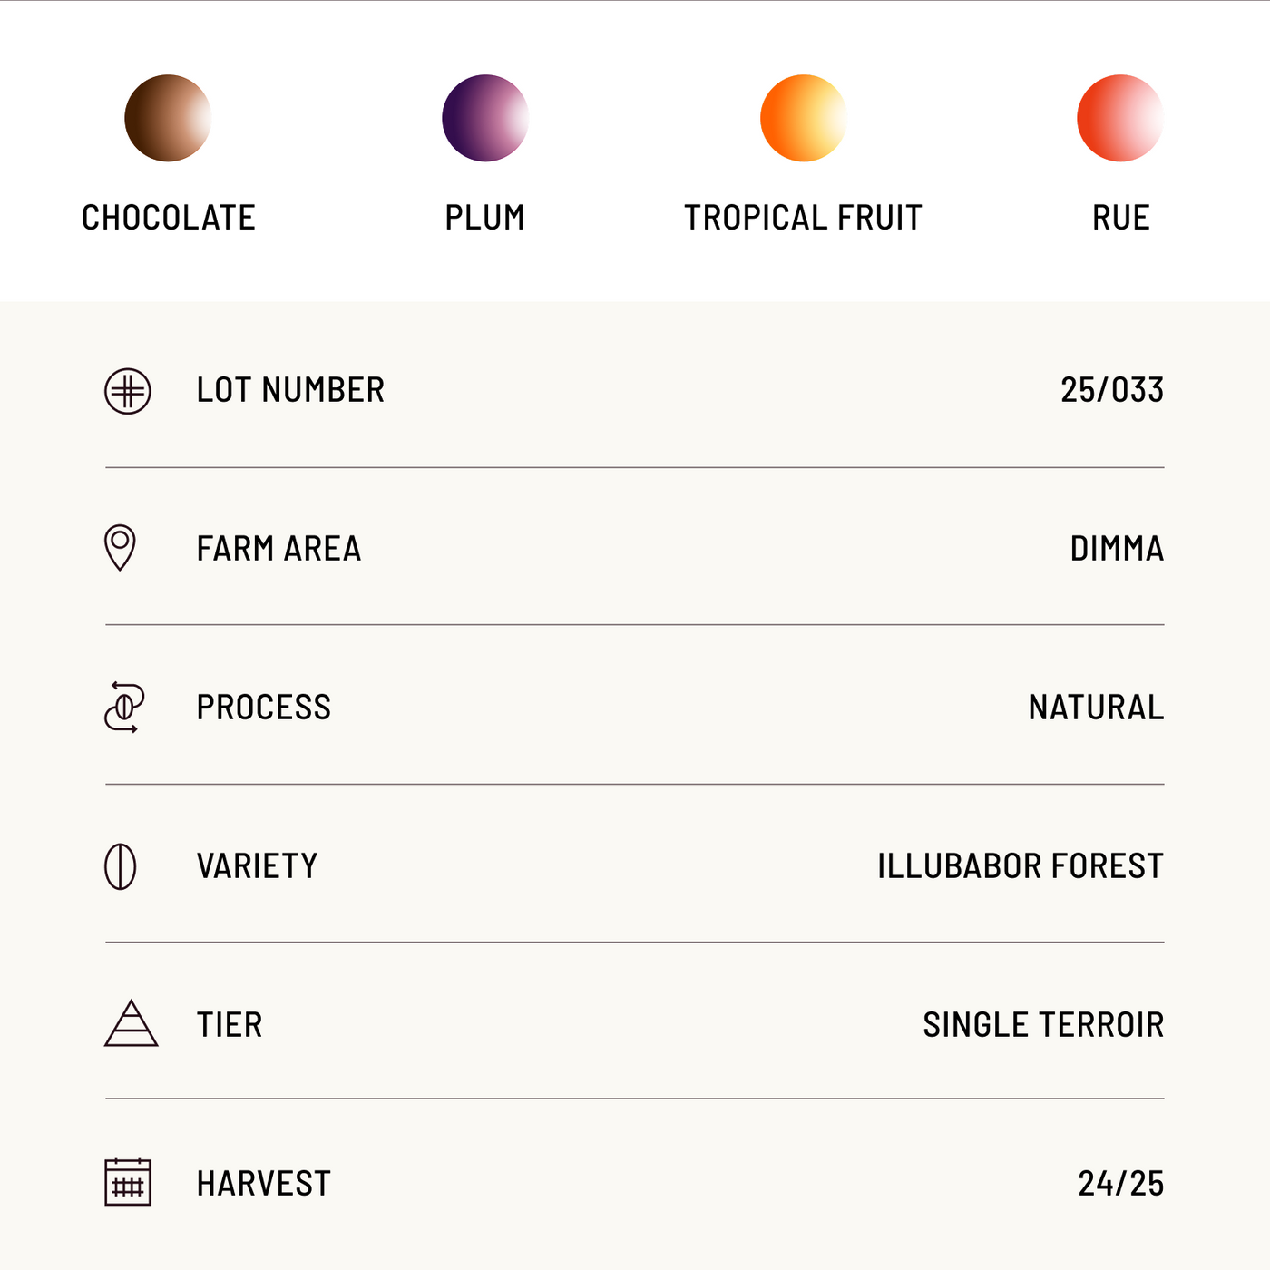Select the purple plum flavor swatch

(485, 118)
